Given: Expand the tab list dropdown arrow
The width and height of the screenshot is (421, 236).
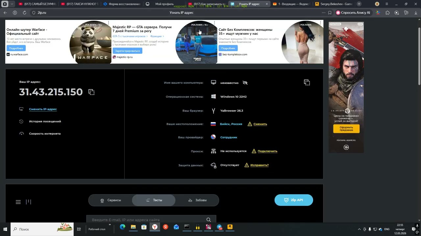Looking at the screenshot, I should [x=12, y=4].
